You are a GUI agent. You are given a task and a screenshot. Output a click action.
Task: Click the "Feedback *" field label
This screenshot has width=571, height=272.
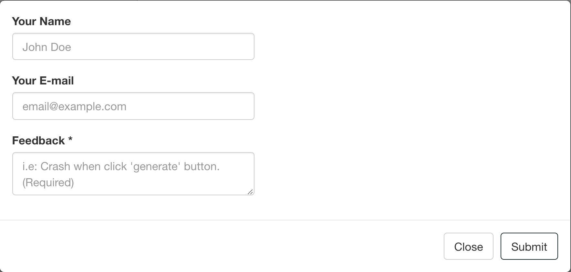[38, 141]
